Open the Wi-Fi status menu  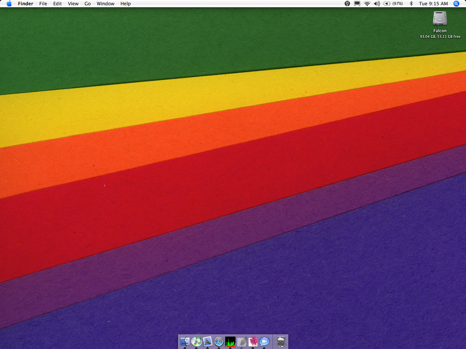pyautogui.click(x=367, y=4)
